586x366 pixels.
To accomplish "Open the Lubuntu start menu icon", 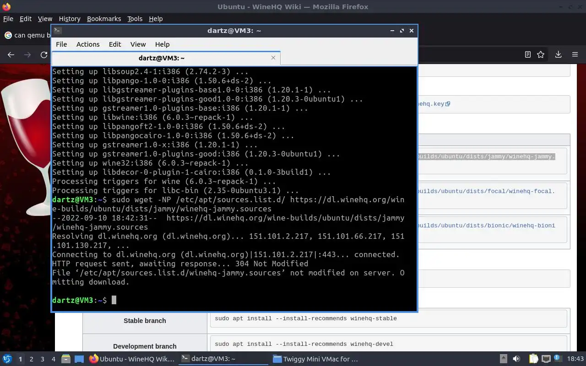I will point(7,359).
